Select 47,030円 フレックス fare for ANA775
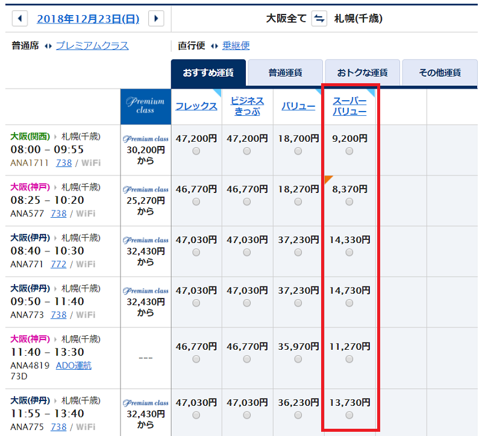 click(196, 415)
